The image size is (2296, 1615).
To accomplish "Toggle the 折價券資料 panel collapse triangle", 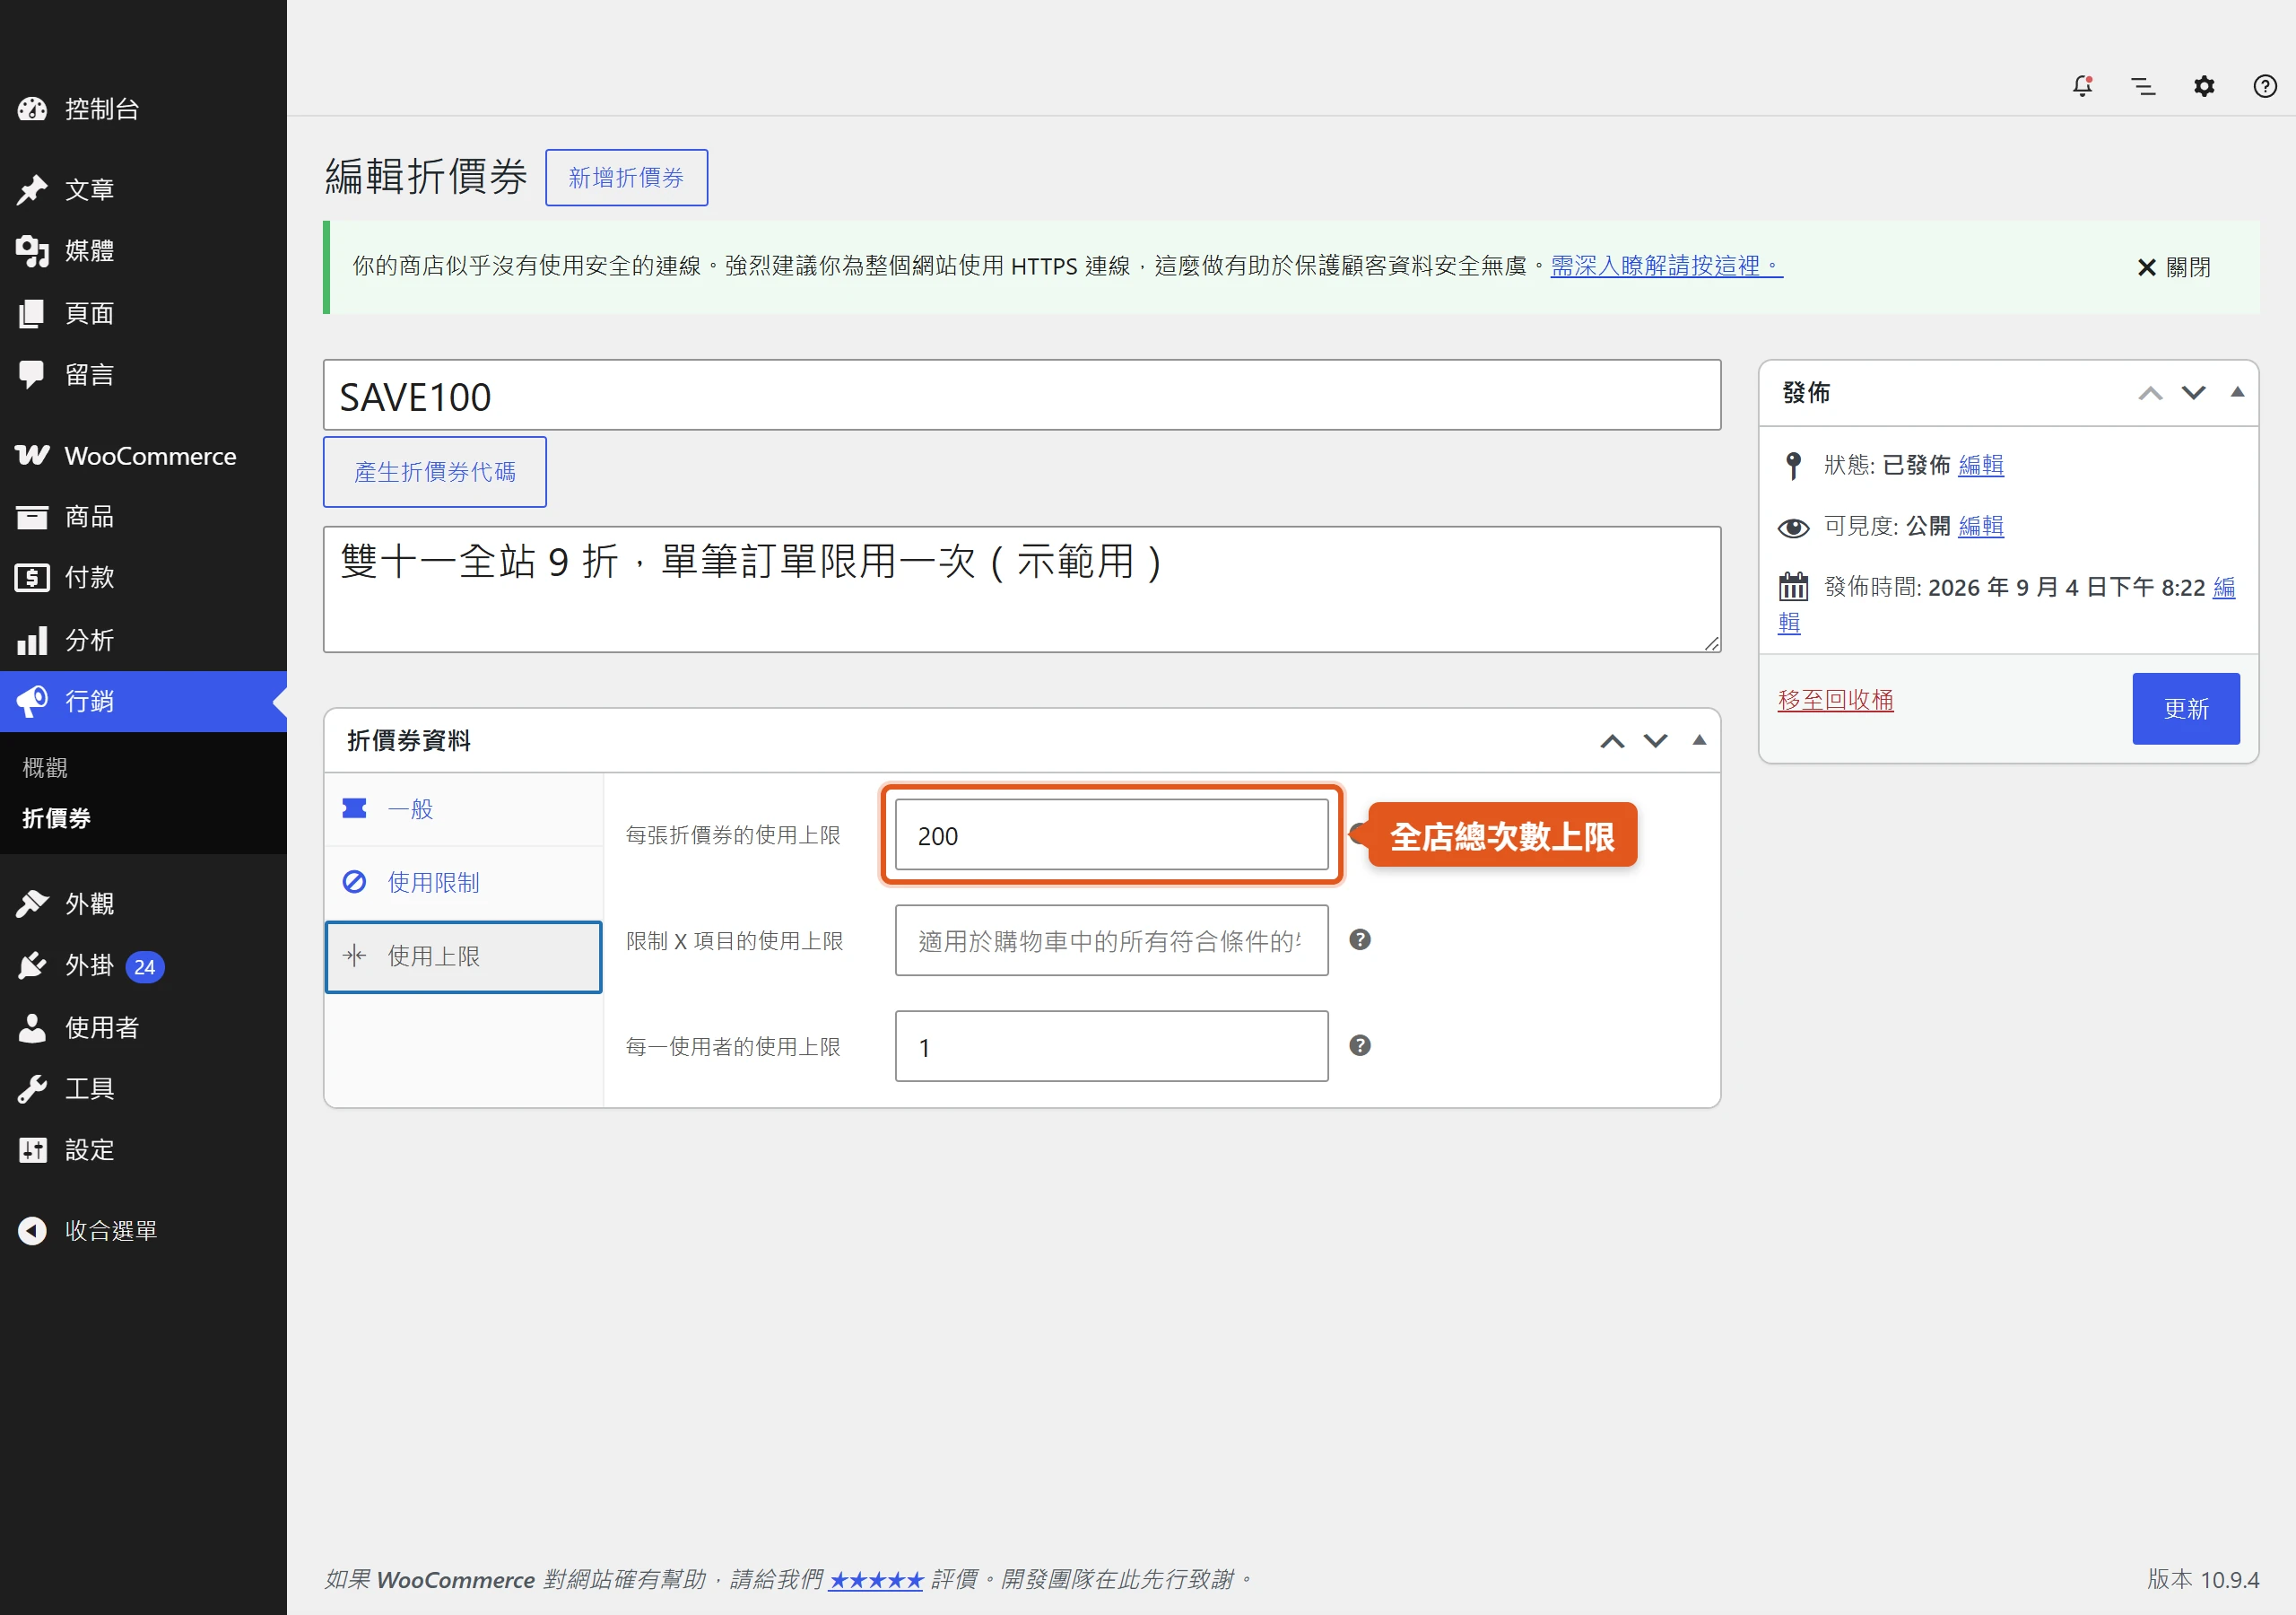I will click(1699, 740).
